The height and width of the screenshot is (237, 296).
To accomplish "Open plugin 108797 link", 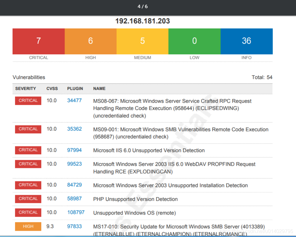I will [76, 212].
